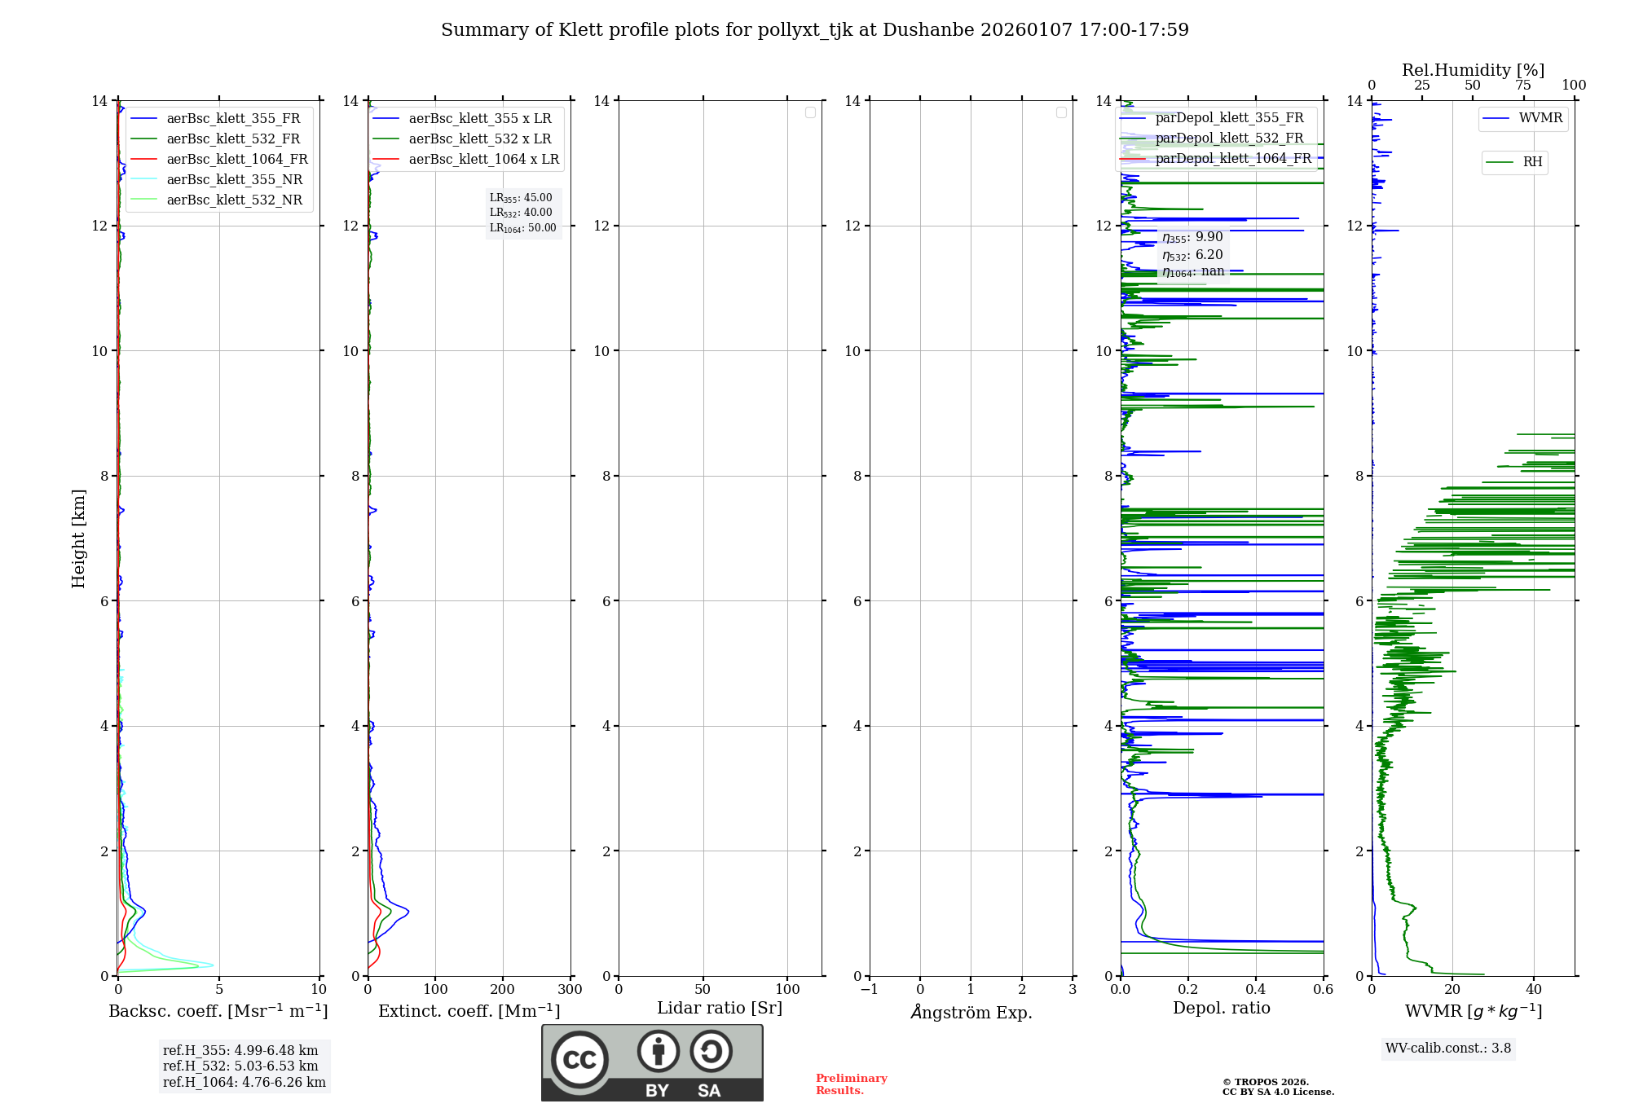Click the WVMR legend box

(1522, 119)
